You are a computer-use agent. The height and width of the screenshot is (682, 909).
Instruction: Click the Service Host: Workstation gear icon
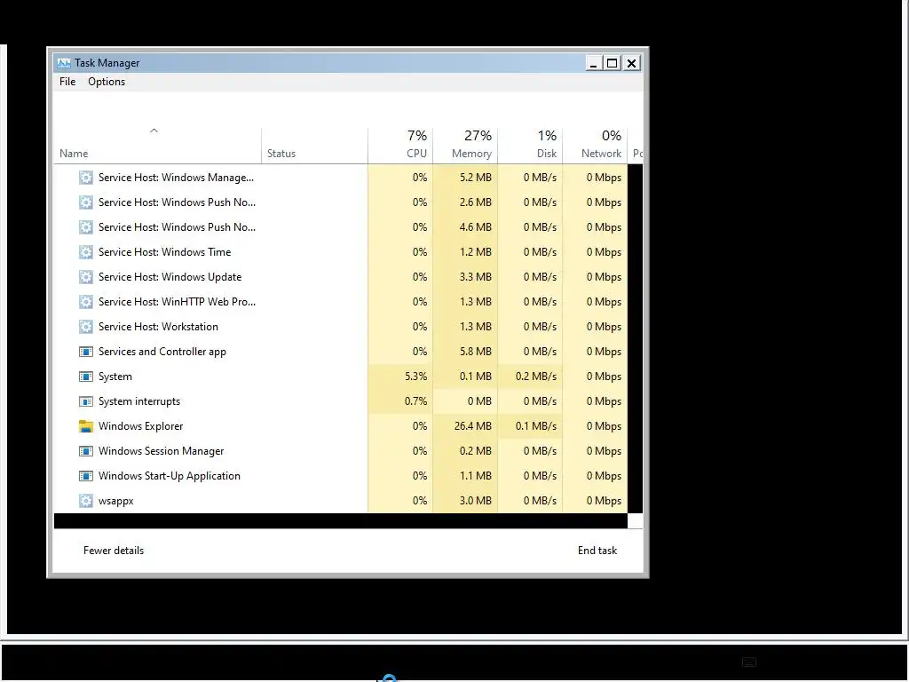tap(86, 327)
